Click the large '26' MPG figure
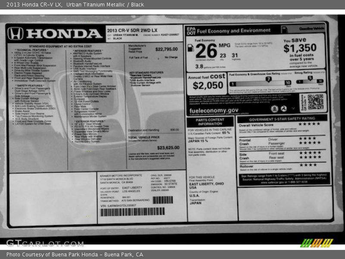The width and height of the screenshot is (345, 259). tap(206, 51)
